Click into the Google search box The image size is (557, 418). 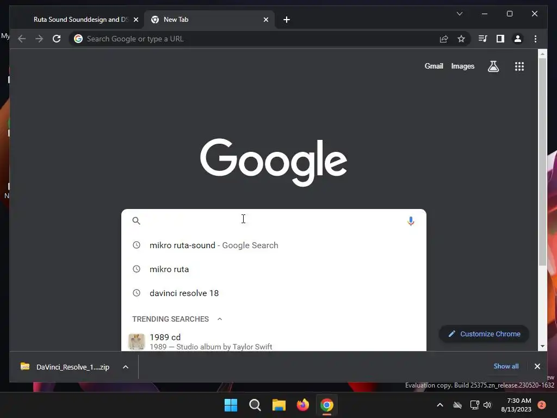(x=274, y=221)
